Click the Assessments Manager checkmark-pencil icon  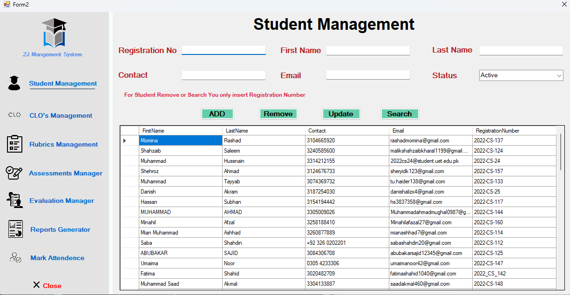pyautogui.click(x=14, y=173)
